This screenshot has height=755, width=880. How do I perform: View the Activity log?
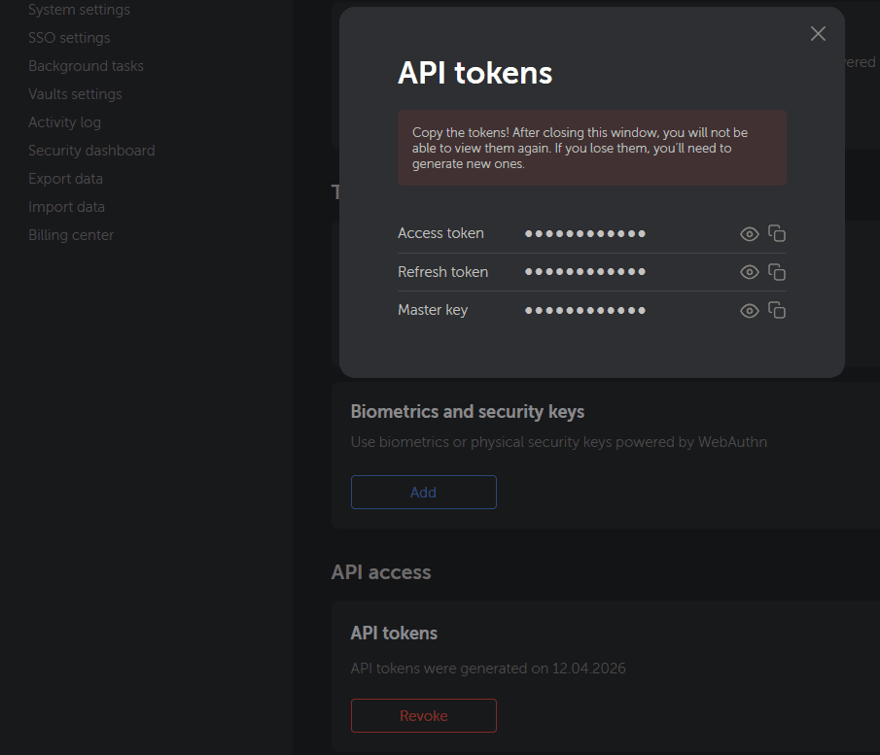tap(64, 122)
